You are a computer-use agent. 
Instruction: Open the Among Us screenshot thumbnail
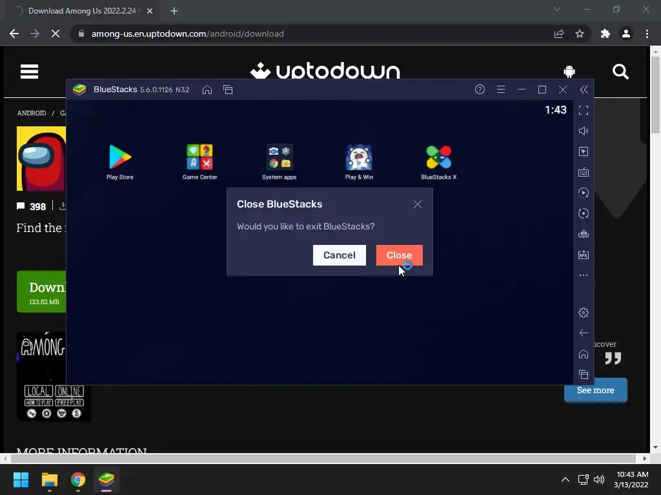coord(54,376)
